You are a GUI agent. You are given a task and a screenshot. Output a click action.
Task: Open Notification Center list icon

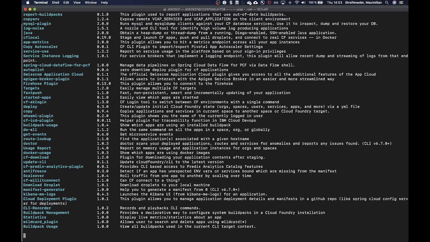pos(401,2)
